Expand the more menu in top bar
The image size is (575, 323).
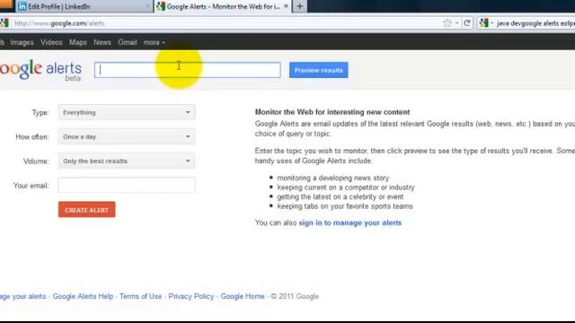click(x=154, y=42)
